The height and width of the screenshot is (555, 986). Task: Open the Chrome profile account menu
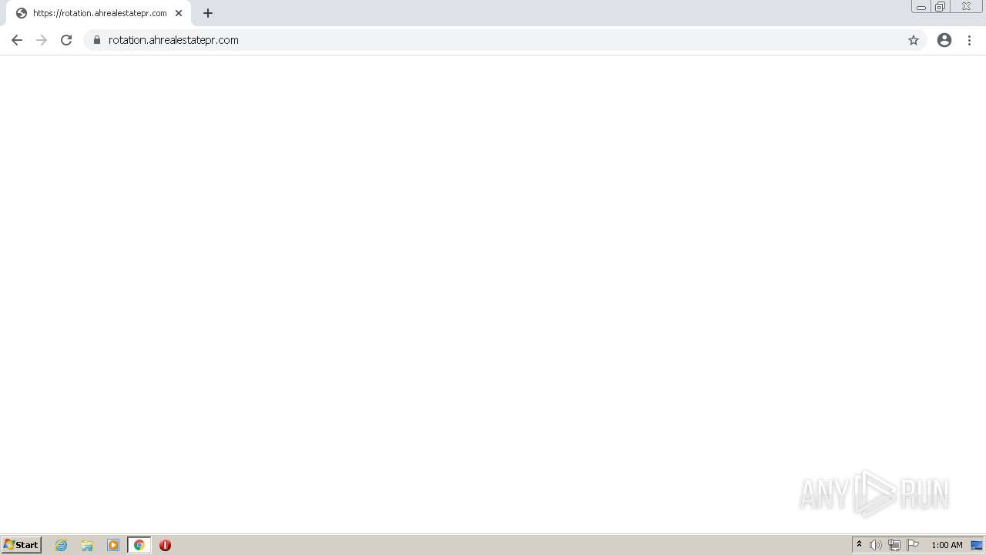point(944,40)
